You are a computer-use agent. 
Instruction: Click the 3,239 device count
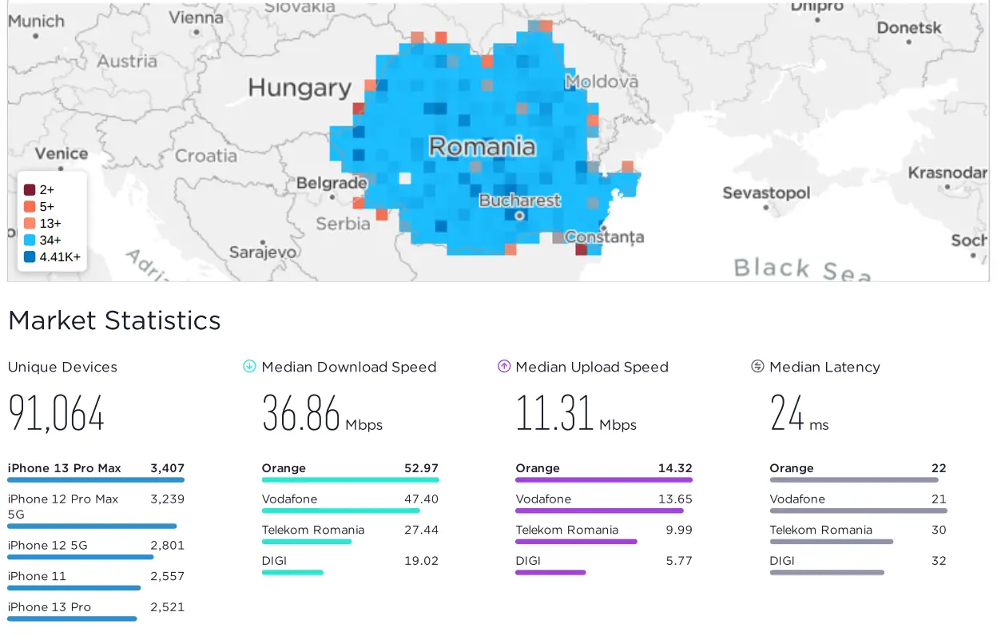pos(167,499)
